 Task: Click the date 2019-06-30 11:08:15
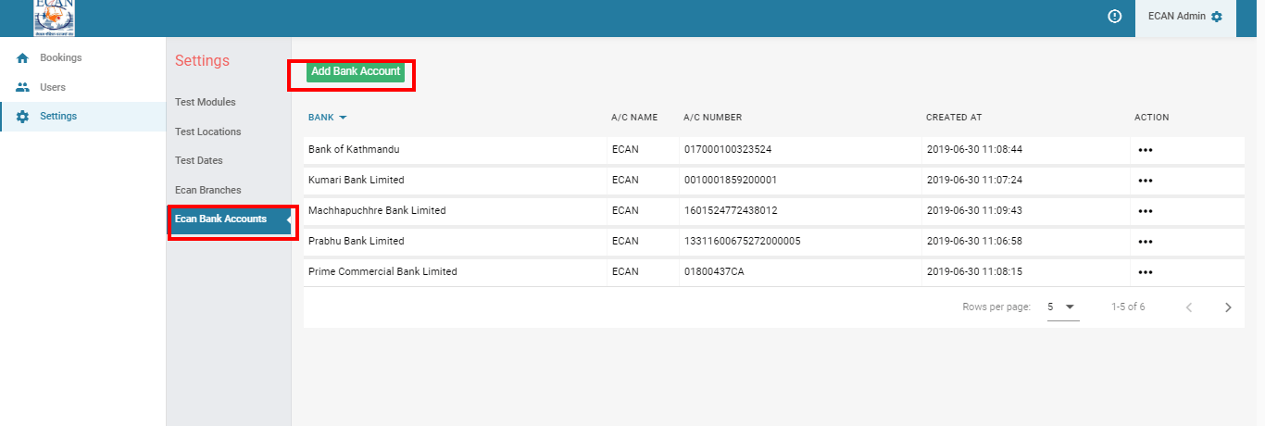coord(974,271)
